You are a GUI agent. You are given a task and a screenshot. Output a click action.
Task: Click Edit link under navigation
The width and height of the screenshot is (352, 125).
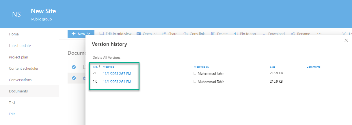[12, 114]
